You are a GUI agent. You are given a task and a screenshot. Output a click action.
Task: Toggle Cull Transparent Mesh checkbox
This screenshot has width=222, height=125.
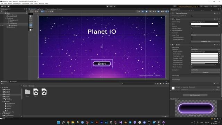pos(192,16)
